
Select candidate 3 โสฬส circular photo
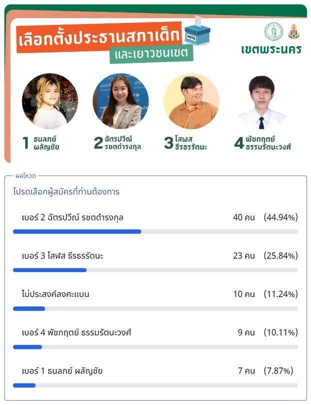pos(191,101)
